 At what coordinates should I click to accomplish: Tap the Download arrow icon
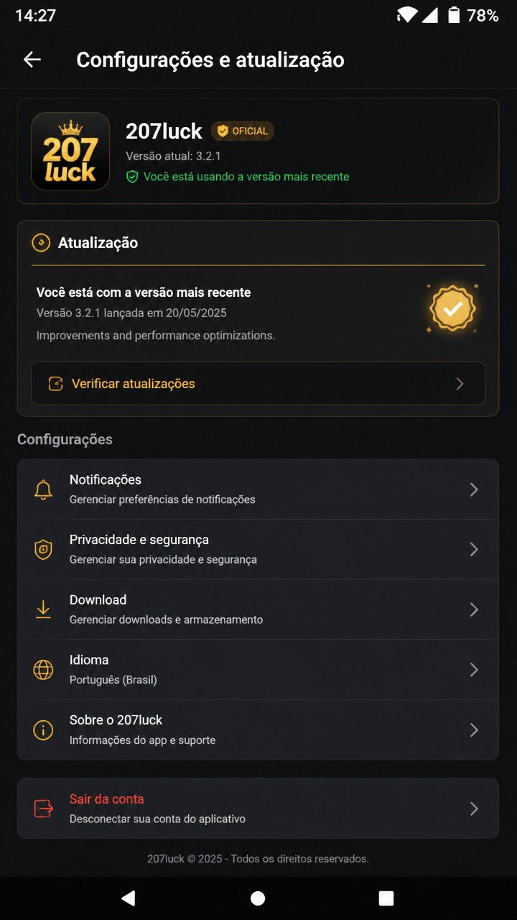43,609
